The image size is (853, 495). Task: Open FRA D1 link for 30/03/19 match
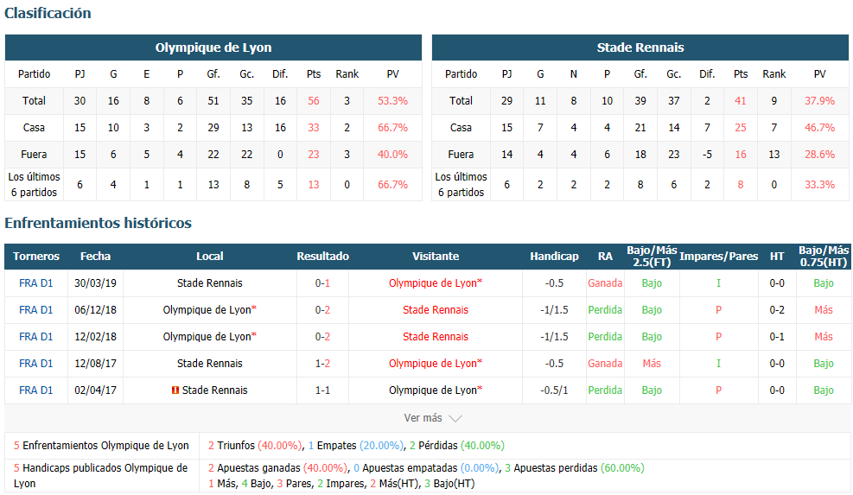point(36,282)
